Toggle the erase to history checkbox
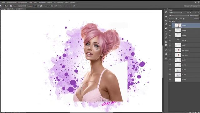200x113 pixels. click(59, 6)
